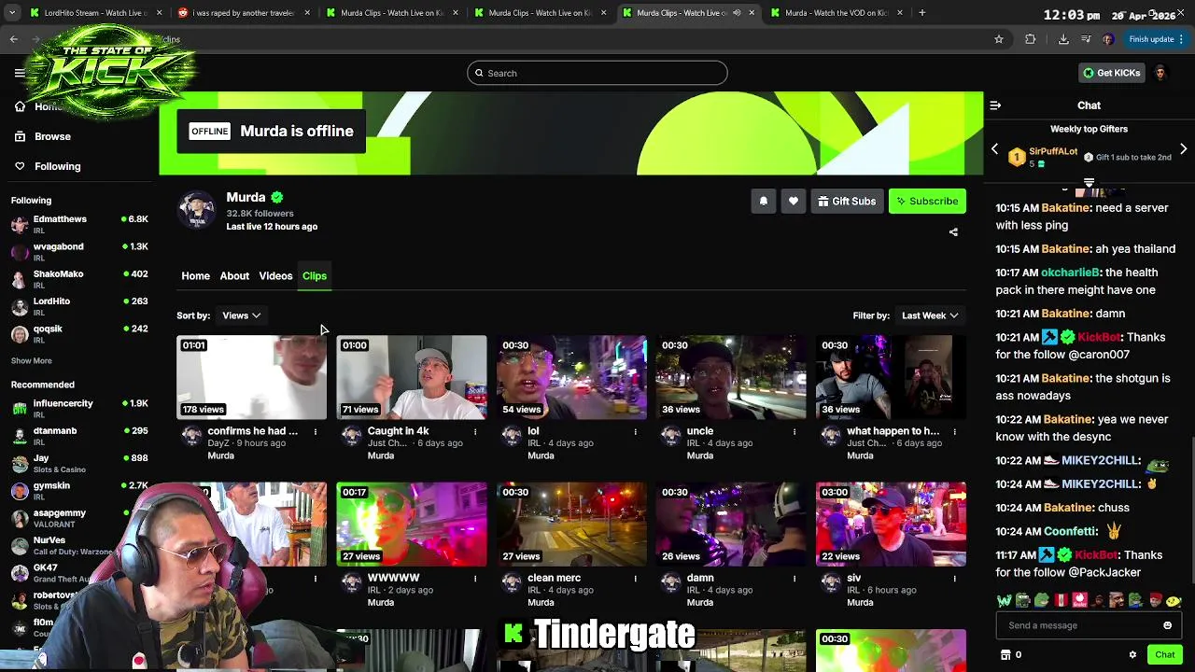
Task: Click the Following heart icon in sidebar
Action: coord(20,166)
